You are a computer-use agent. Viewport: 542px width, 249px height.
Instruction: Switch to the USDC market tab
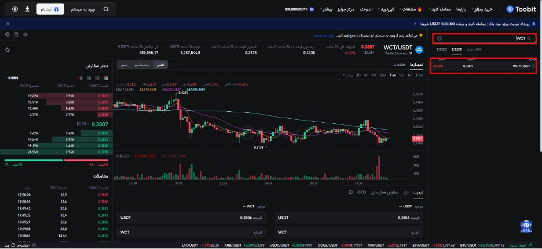tap(442, 50)
